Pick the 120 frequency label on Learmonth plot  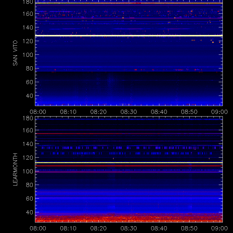click(28, 158)
